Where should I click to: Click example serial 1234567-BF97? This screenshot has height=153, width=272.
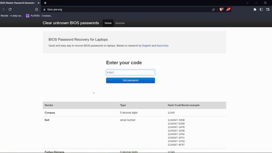[x=176, y=144]
